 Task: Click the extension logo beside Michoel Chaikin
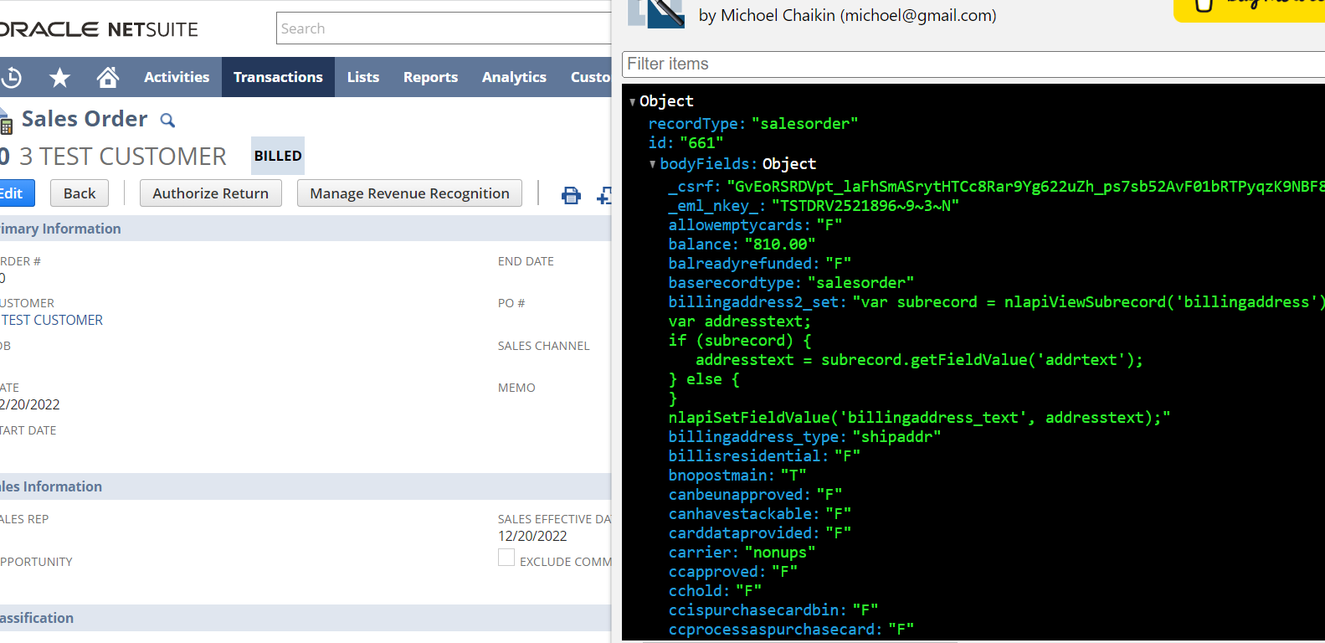[x=656, y=13]
